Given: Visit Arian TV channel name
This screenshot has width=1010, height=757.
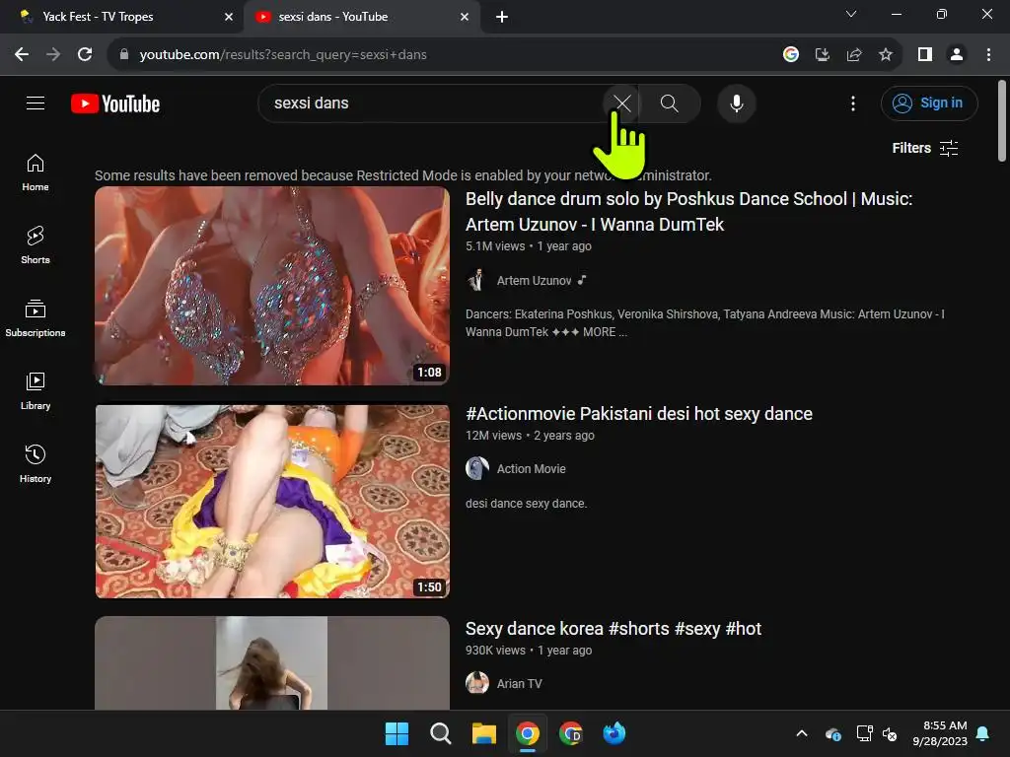Looking at the screenshot, I should click(519, 684).
